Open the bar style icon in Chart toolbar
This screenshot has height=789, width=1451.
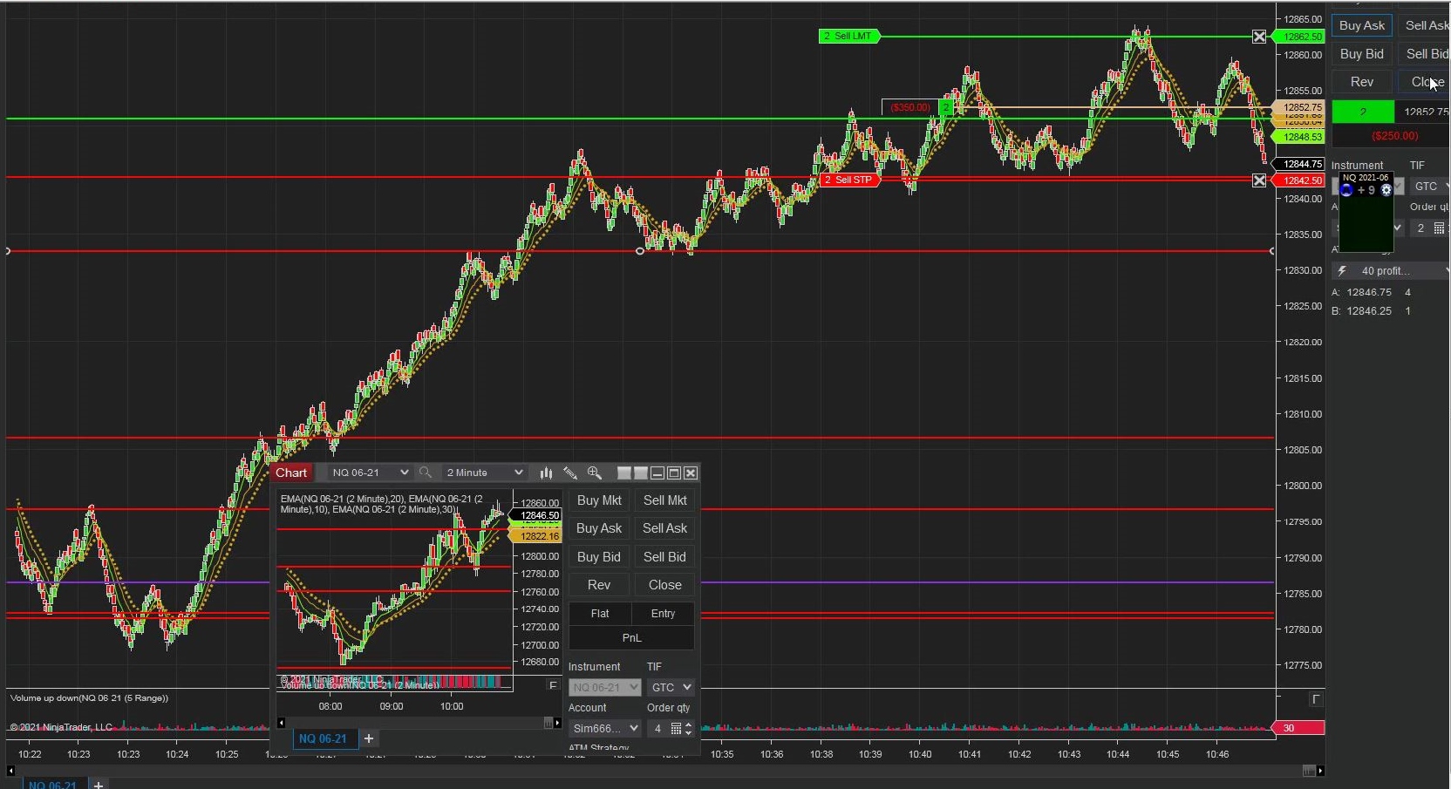pos(546,473)
